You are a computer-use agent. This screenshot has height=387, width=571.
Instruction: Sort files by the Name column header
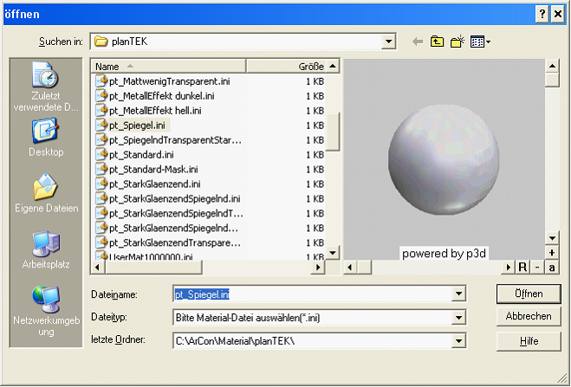(168, 66)
